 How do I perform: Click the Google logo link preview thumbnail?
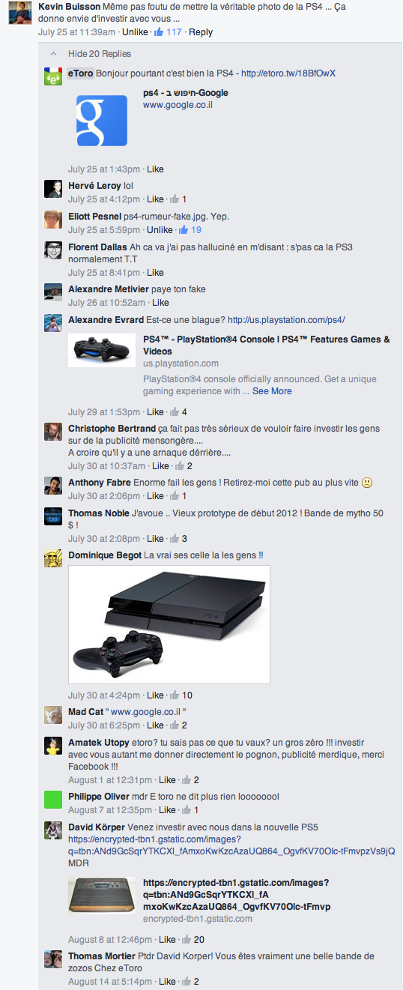point(102,120)
